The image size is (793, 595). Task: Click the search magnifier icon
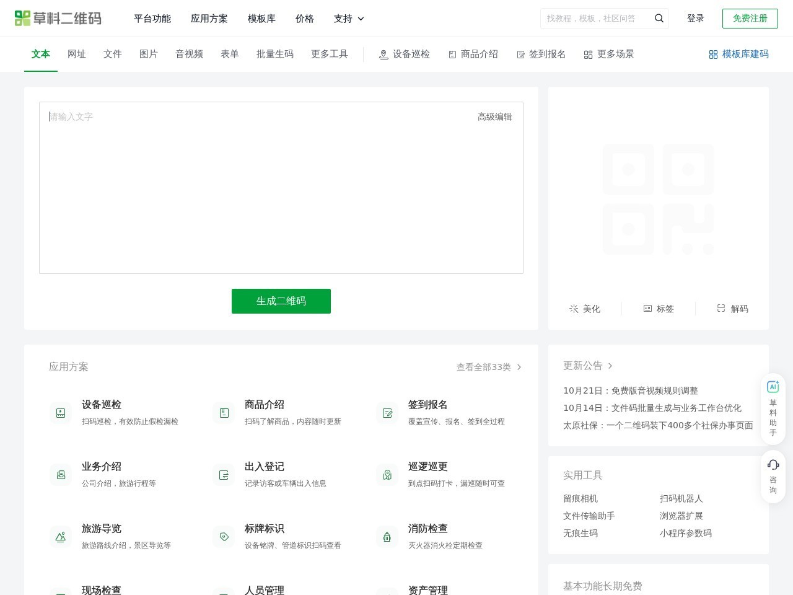click(x=659, y=19)
